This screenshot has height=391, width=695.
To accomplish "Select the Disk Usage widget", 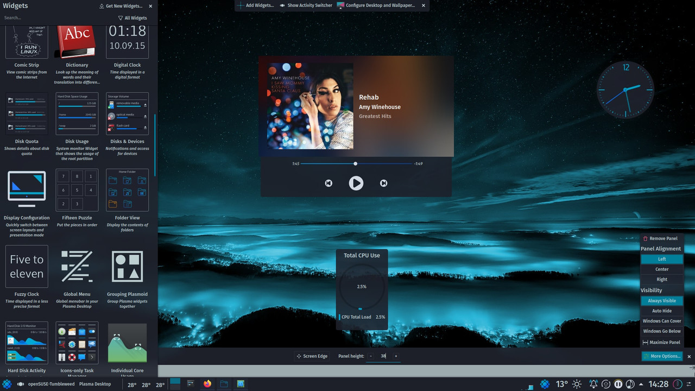I will tap(77, 127).
